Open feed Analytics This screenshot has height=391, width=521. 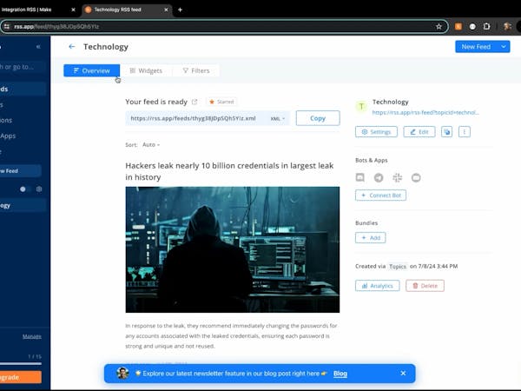378,286
